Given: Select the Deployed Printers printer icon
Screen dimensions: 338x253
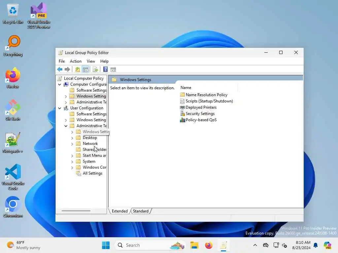Looking at the screenshot, I should (182, 107).
